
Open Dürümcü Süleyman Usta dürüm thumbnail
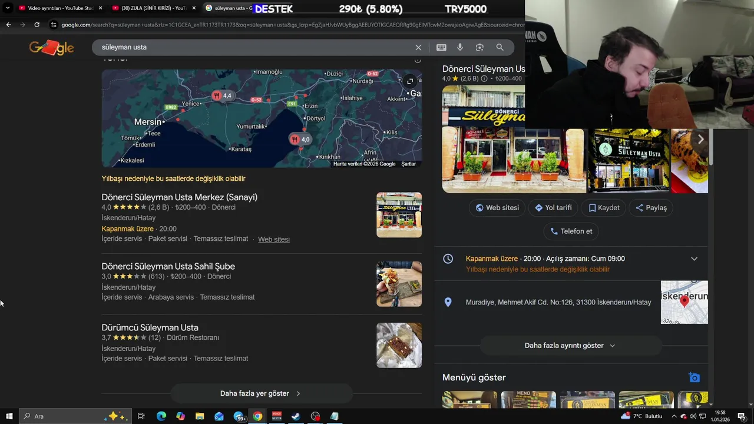coord(399,345)
